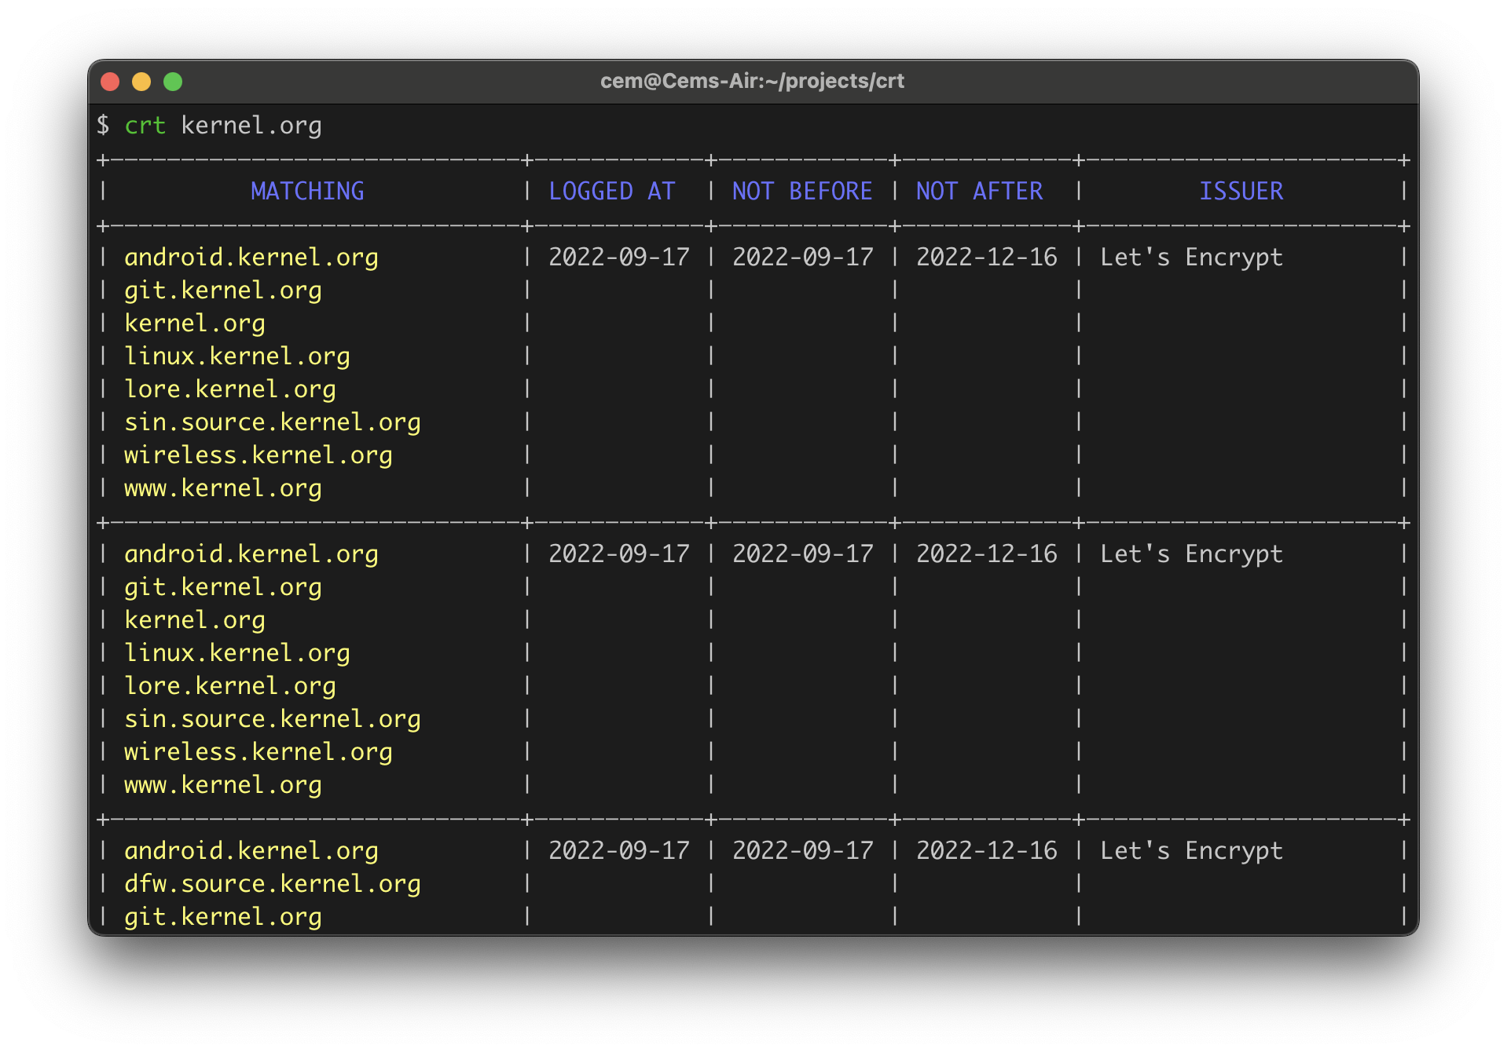Click the first block's LOGGED AT date 2022-09-17
Viewport: 1507px width, 1052px height.
pyautogui.click(x=619, y=258)
